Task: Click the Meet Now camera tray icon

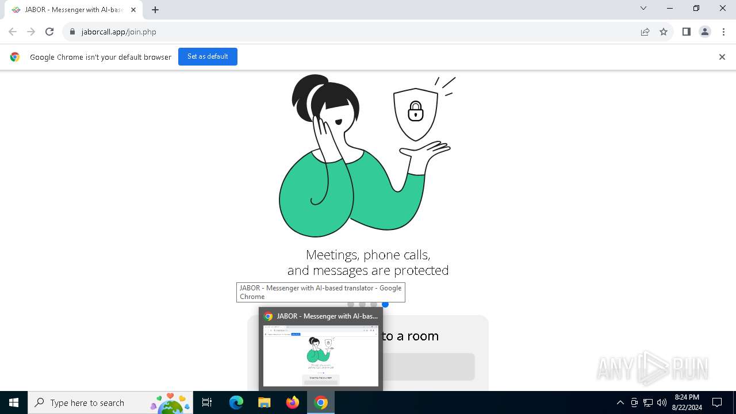Action: (x=634, y=402)
